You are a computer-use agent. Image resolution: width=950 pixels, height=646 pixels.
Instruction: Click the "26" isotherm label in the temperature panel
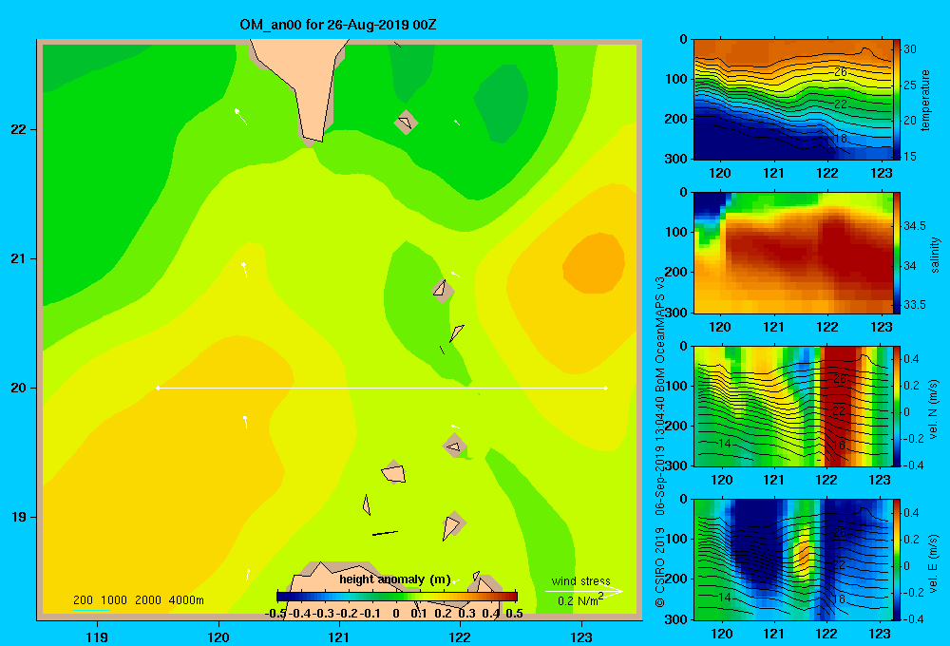(x=841, y=71)
